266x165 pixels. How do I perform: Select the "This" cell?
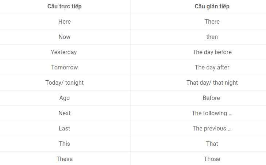tap(65, 144)
